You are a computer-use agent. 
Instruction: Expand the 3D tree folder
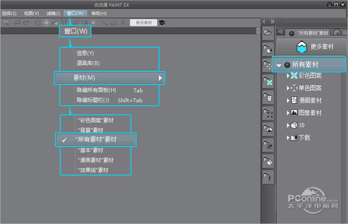click(288, 126)
